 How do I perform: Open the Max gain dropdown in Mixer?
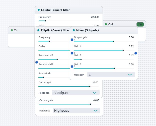tap(111, 75)
